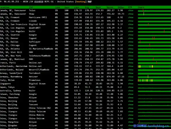Screen dimensions: 171x129
Task: Show MTR for Singapore Digital Ocean row
Action: pos(131,84)
